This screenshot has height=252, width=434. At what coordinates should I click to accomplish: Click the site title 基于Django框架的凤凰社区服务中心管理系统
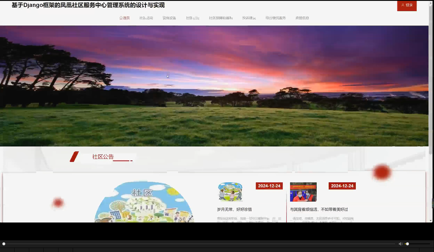pos(88,5)
